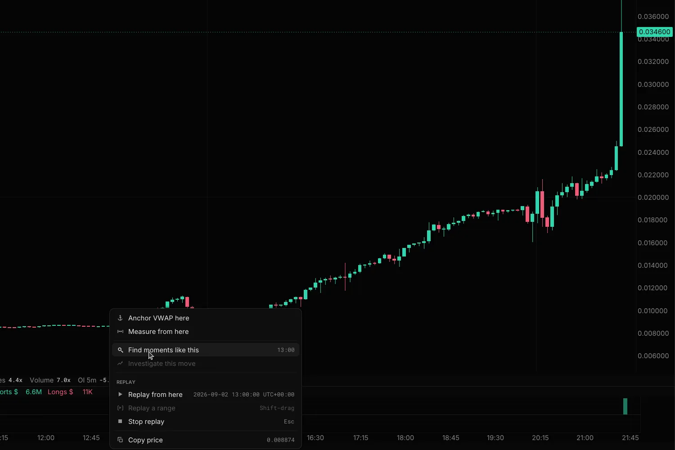The image size is (675, 450).
Task: Click the Volume 7.0x indicator
Action: click(x=50, y=380)
